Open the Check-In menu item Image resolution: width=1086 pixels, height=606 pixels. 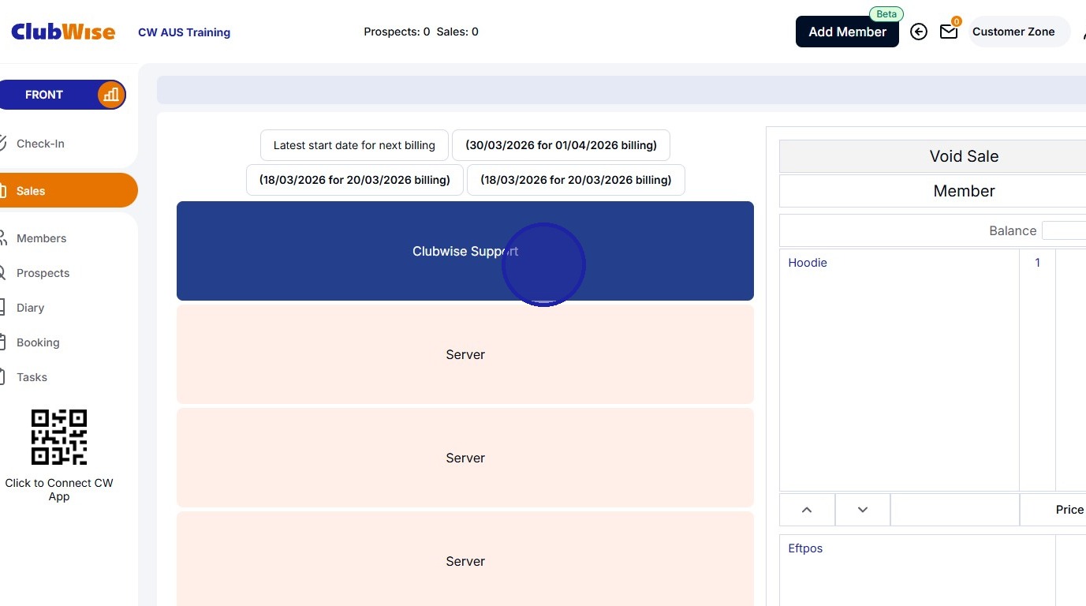coord(40,144)
